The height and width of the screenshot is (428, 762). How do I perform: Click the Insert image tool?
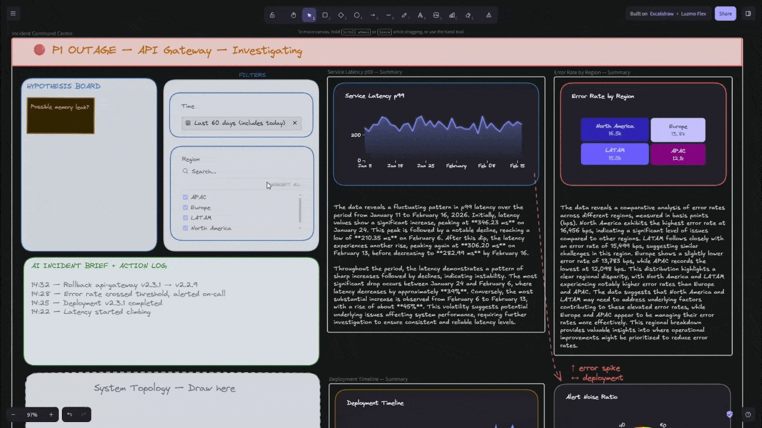tap(436, 15)
